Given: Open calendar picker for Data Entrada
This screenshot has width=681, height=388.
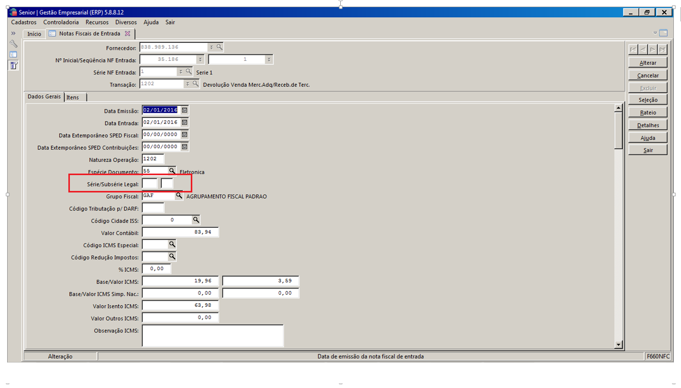Looking at the screenshot, I should [185, 123].
